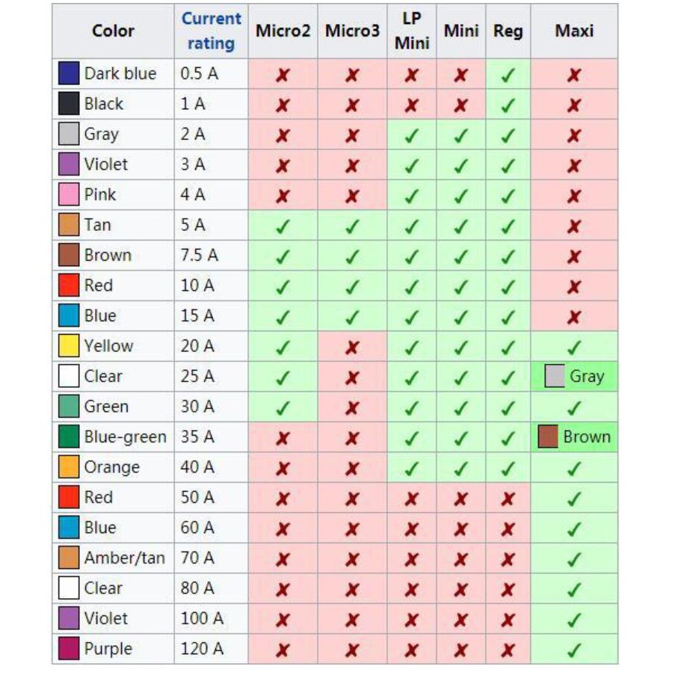
Task: Click the Yellow color swatch
Action: click(x=69, y=346)
